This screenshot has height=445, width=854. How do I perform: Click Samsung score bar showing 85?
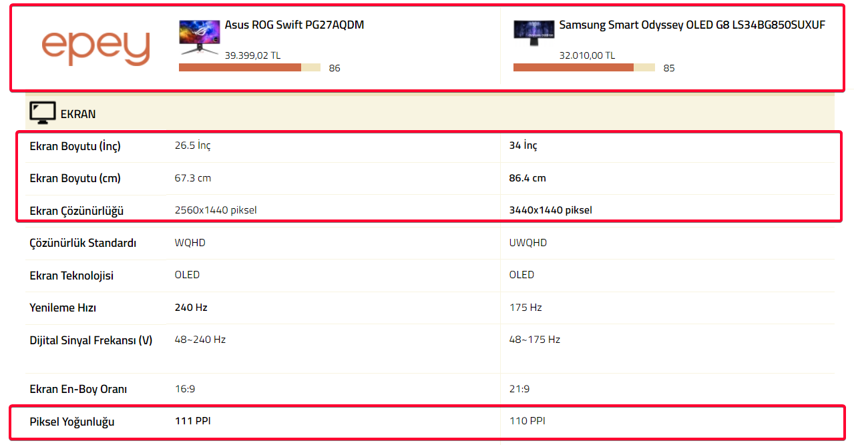click(584, 67)
